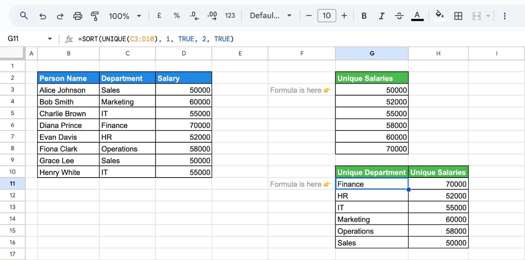Click the Person Name header cell
Image resolution: width=525 pixels, height=260 pixels.
(x=68, y=78)
